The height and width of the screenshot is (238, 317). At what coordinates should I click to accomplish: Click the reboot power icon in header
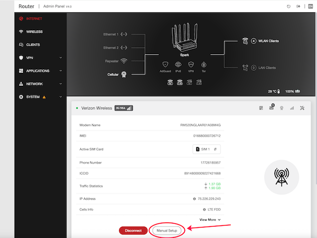(288, 6)
